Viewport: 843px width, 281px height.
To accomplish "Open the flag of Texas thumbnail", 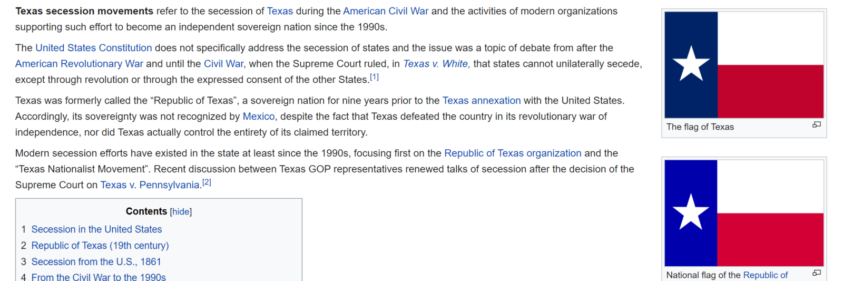I will [744, 65].
